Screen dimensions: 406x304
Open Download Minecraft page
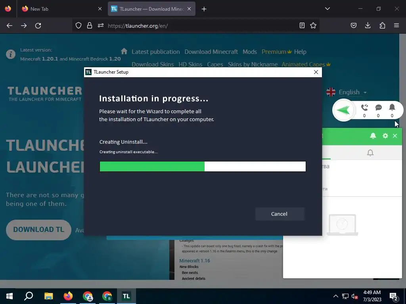(x=211, y=52)
